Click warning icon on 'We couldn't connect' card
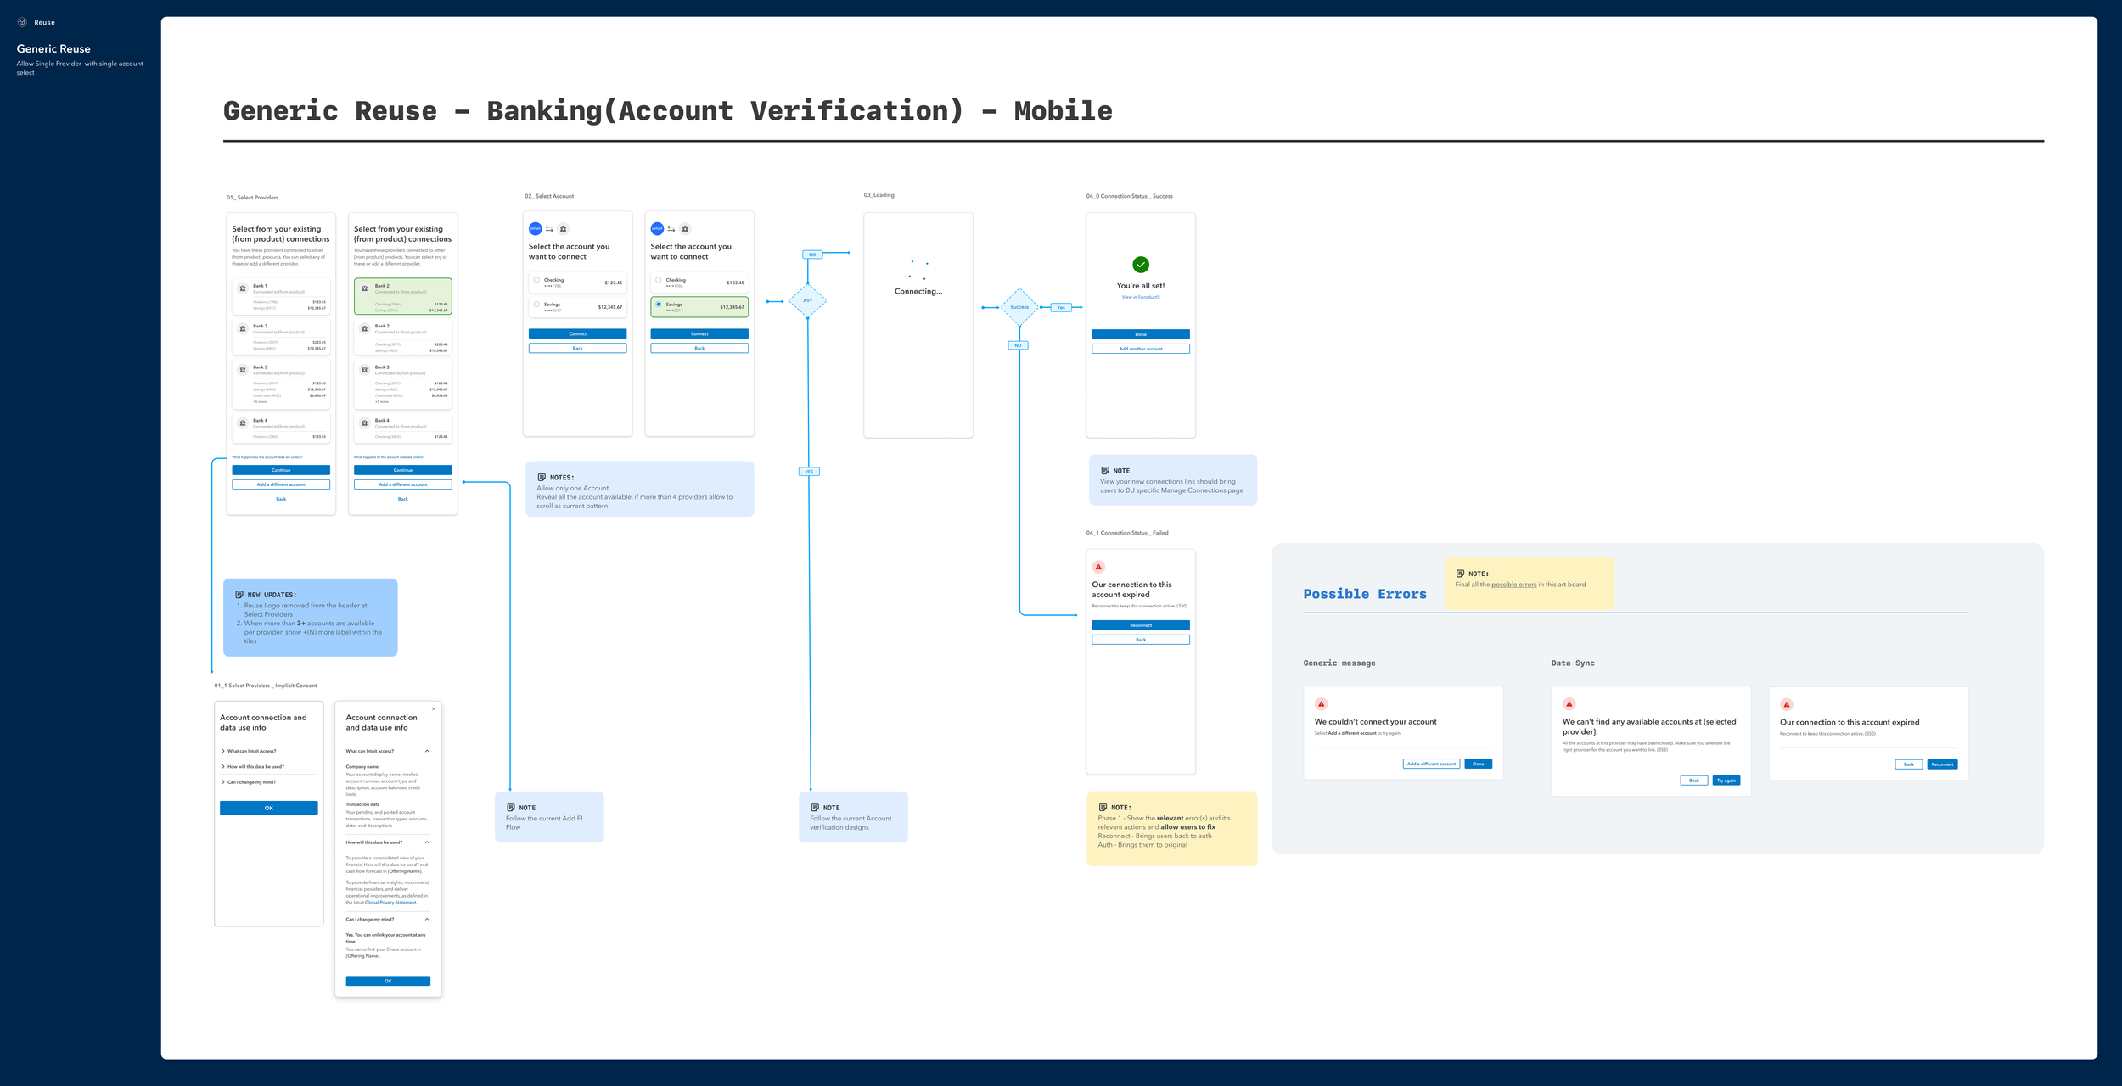2122x1086 pixels. [x=1321, y=704]
